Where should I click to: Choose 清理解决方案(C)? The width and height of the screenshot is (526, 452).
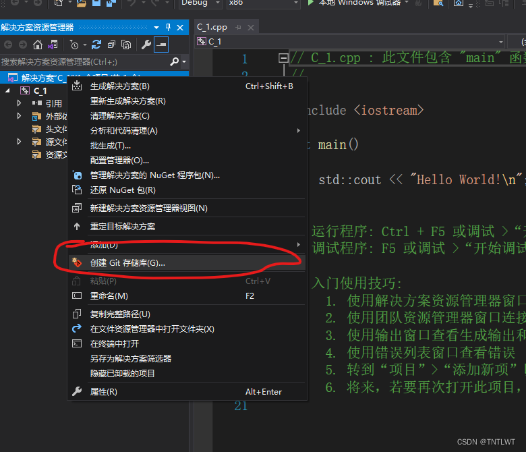coord(187,116)
